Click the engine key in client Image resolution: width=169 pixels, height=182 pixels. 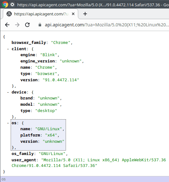pos(28,55)
